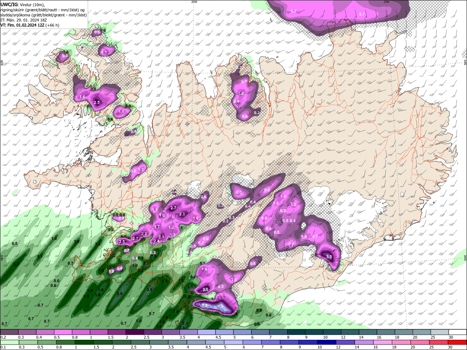Image resolution: width=467 pixels, height=350 pixels.
Task: Select the '18' label under the lower legend
Action: [394, 347]
